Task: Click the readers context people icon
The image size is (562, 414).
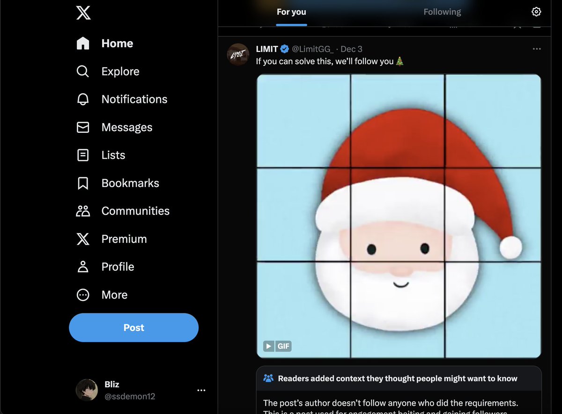Action: (268, 378)
